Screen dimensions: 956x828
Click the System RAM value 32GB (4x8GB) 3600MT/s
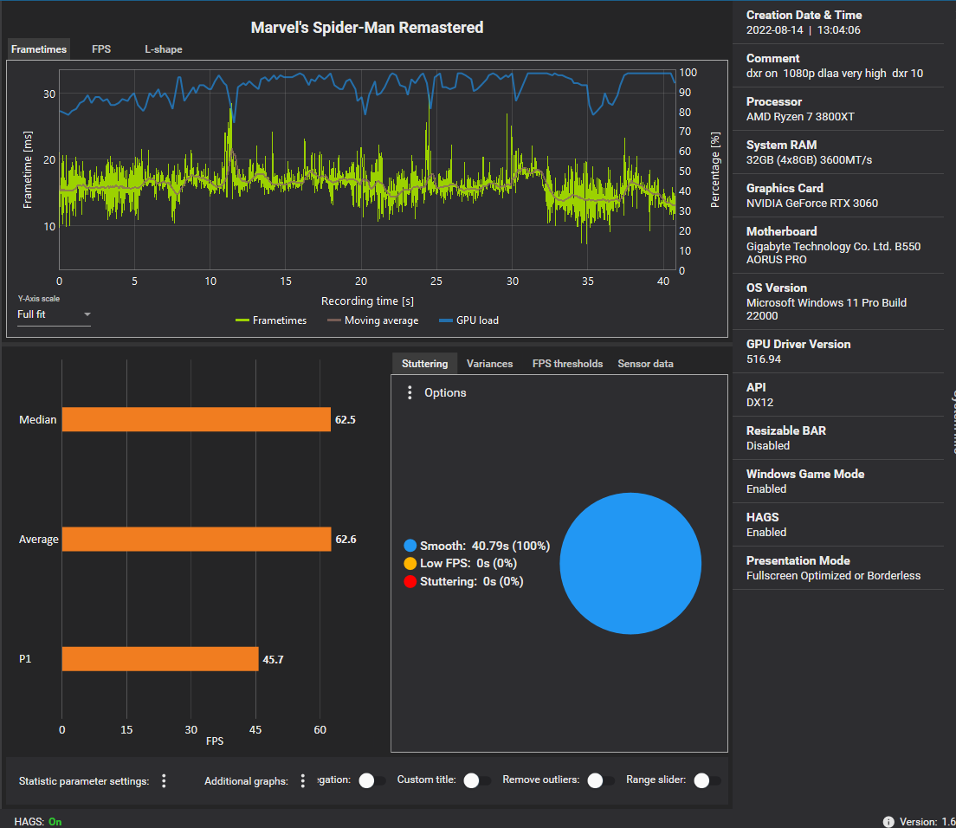(809, 159)
